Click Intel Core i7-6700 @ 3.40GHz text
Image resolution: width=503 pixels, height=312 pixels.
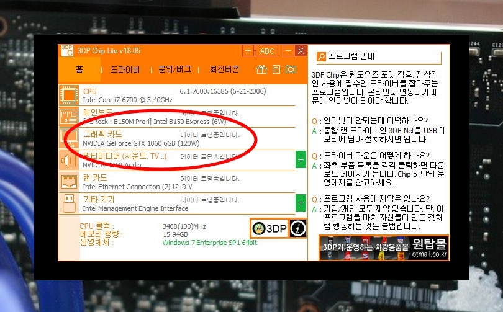(x=128, y=100)
